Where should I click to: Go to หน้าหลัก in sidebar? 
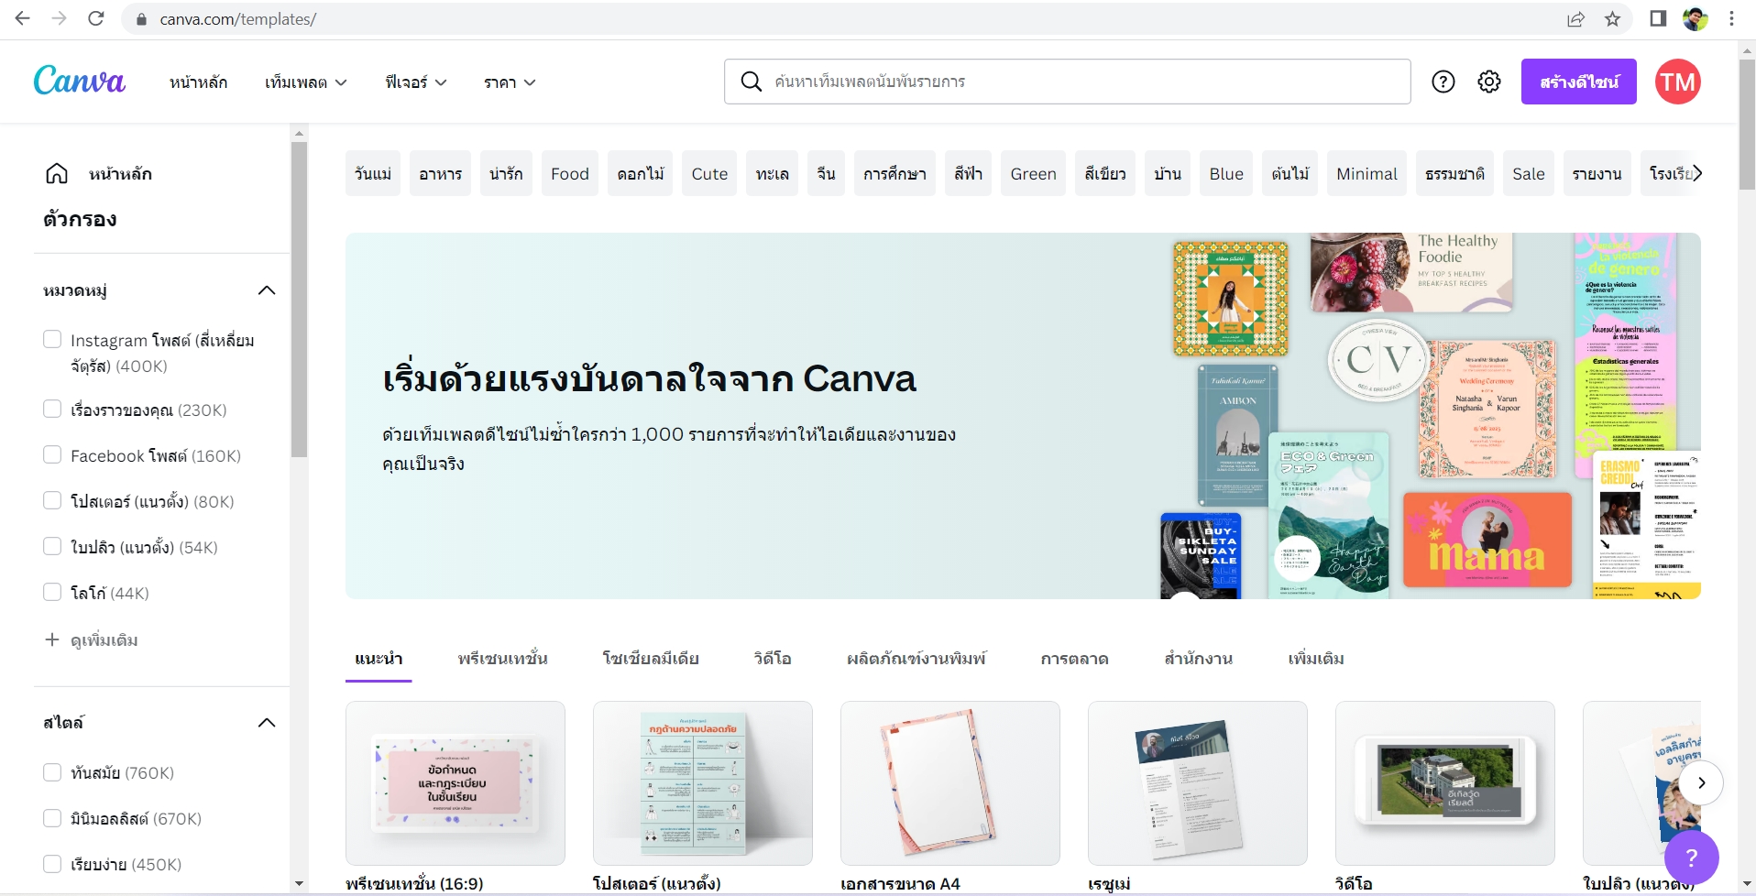(x=120, y=173)
